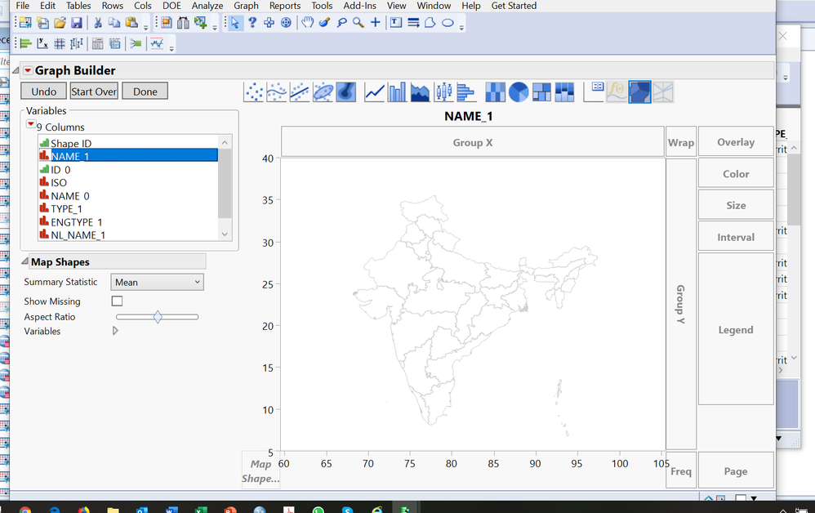
Task: Open the Tables menu
Action: pos(78,6)
